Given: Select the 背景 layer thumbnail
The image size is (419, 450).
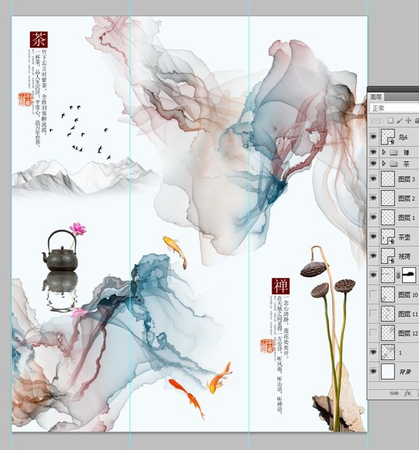Looking at the screenshot, I should 388,371.
